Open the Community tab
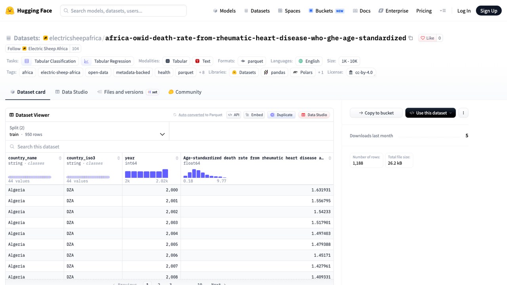 point(185,92)
